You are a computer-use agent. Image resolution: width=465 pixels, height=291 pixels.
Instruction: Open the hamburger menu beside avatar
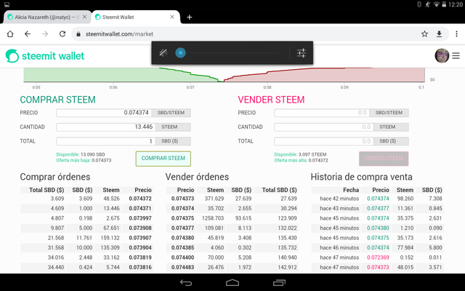click(456, 55)
